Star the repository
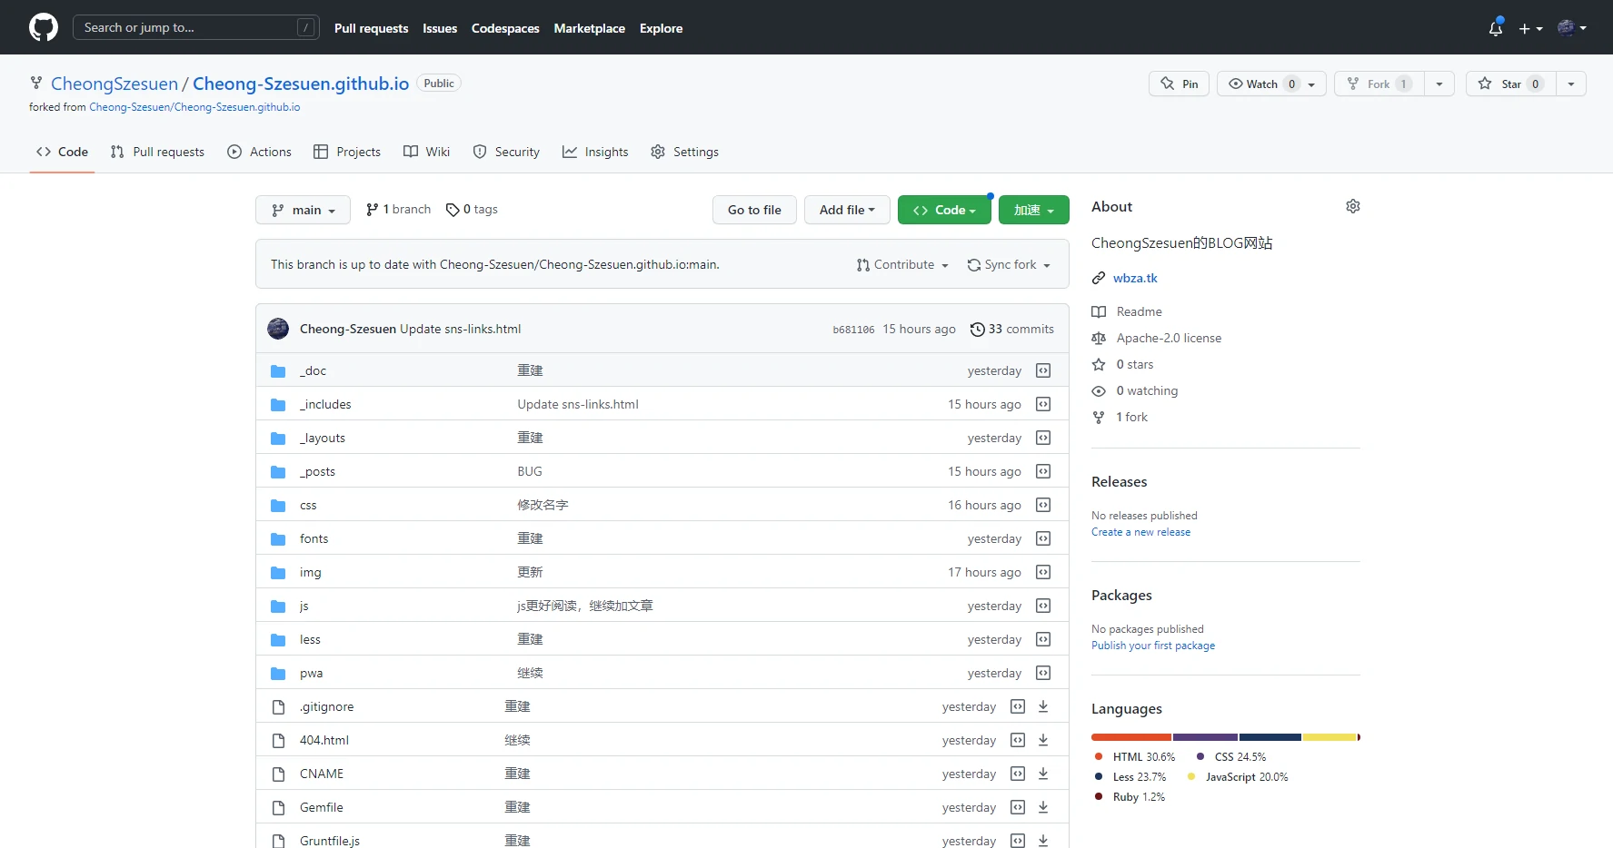This screenshot has width=1613, height=848. tap(1509, 84)
